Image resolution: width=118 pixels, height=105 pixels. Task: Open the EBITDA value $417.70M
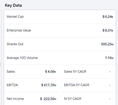[x=49, y=85]
